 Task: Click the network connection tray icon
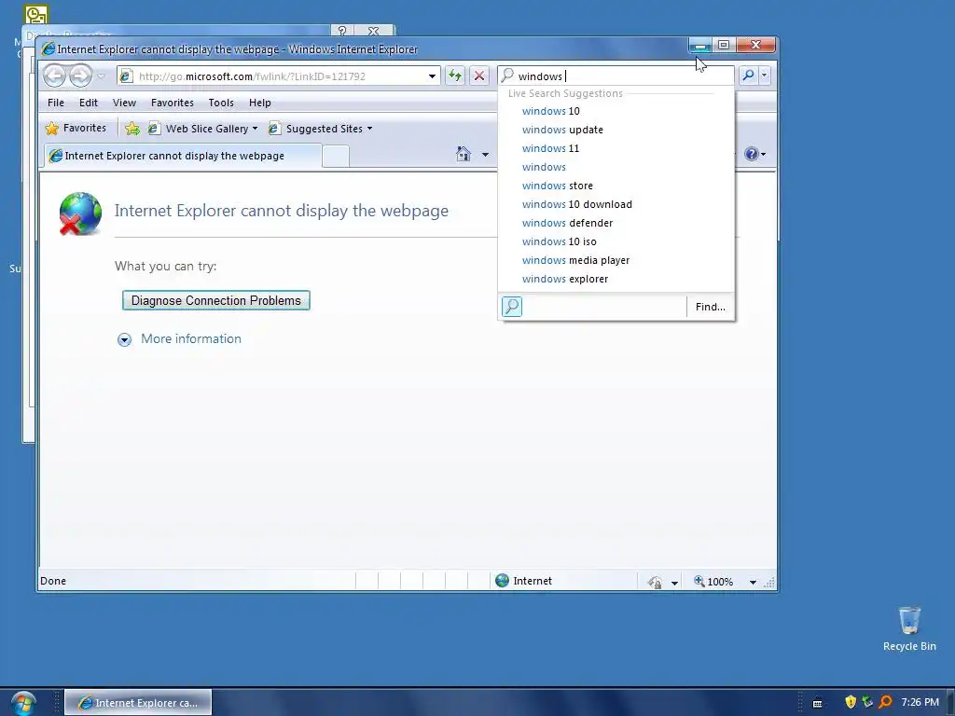(867, 702)
